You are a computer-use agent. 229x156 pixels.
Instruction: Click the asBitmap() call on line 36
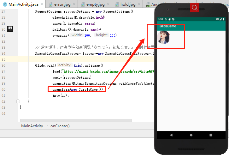(94, 65)
